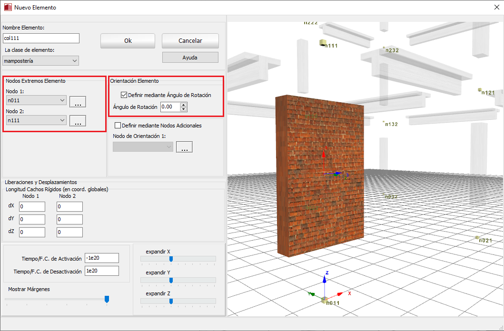The image size is (504, 331).
Task: Select the n011 node marker in 3D view
Action: 324,300
